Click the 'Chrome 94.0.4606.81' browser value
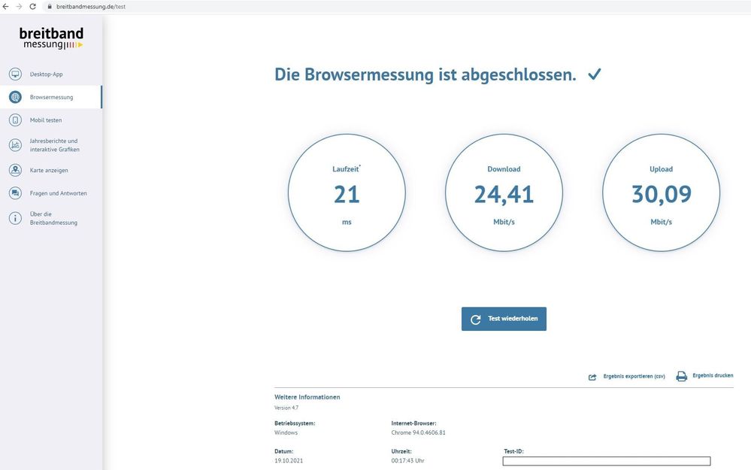Viewport: 751px width, 470px height. (x=418, y=432)
